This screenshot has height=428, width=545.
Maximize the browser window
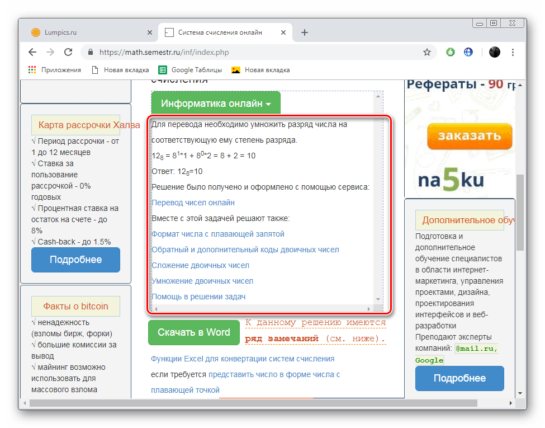pos(494,23)
